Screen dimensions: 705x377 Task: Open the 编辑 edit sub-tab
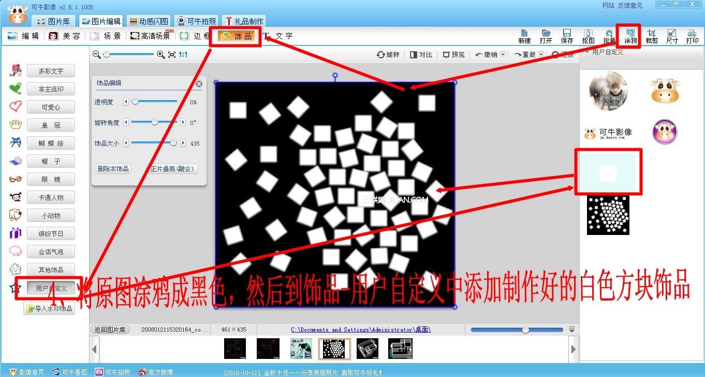coord(23,36)
